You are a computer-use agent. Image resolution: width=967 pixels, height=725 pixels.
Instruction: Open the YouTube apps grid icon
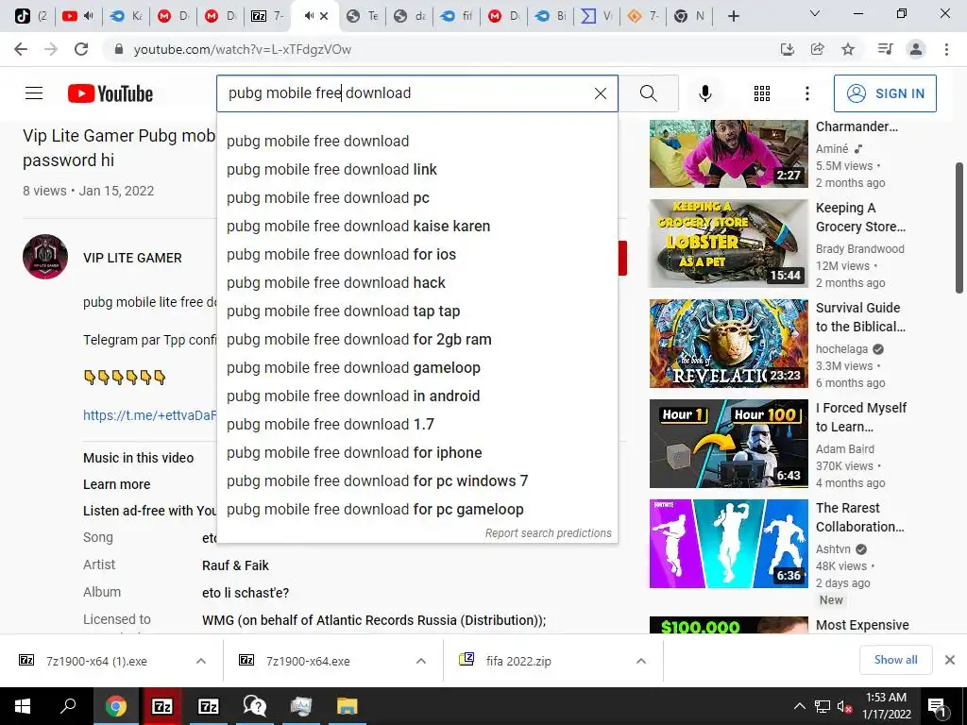[x=762, y=93]
